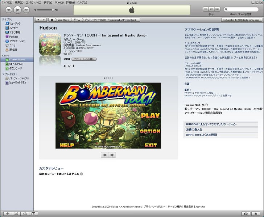Go to store home via house icon
This screenshot has width=264, height=217.
pyautogui.click(x=52, y=20)
